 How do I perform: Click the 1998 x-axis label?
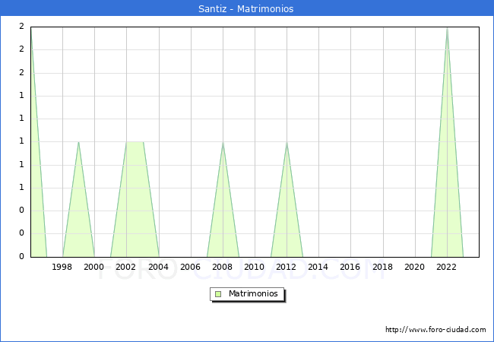62,267
